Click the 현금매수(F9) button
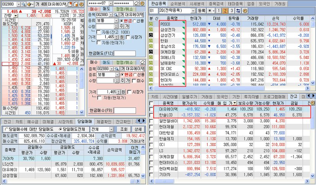The width and height of the screenshot is (316, 185). point(101,110)
